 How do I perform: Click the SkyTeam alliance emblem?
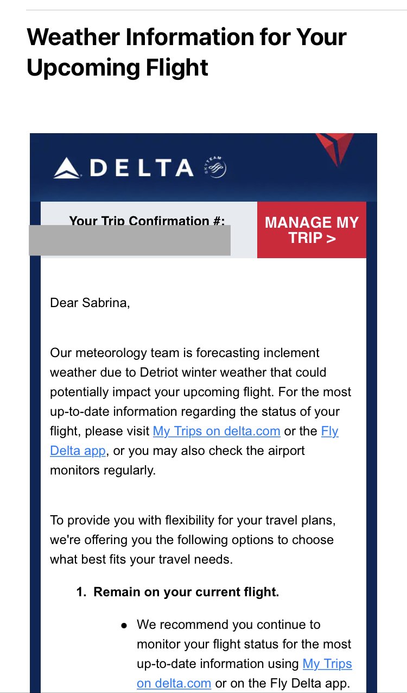tap(214, 167)
